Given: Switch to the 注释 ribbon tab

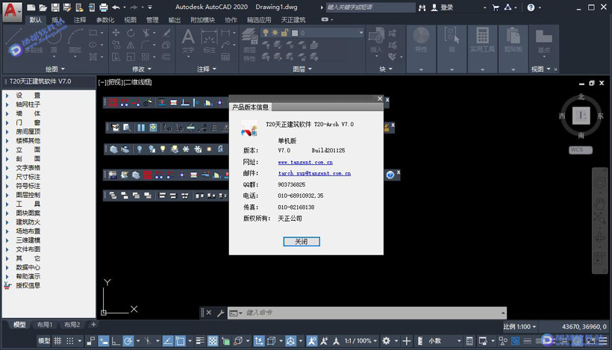Looking at the screenshot, I should click(x=80, y=19).
